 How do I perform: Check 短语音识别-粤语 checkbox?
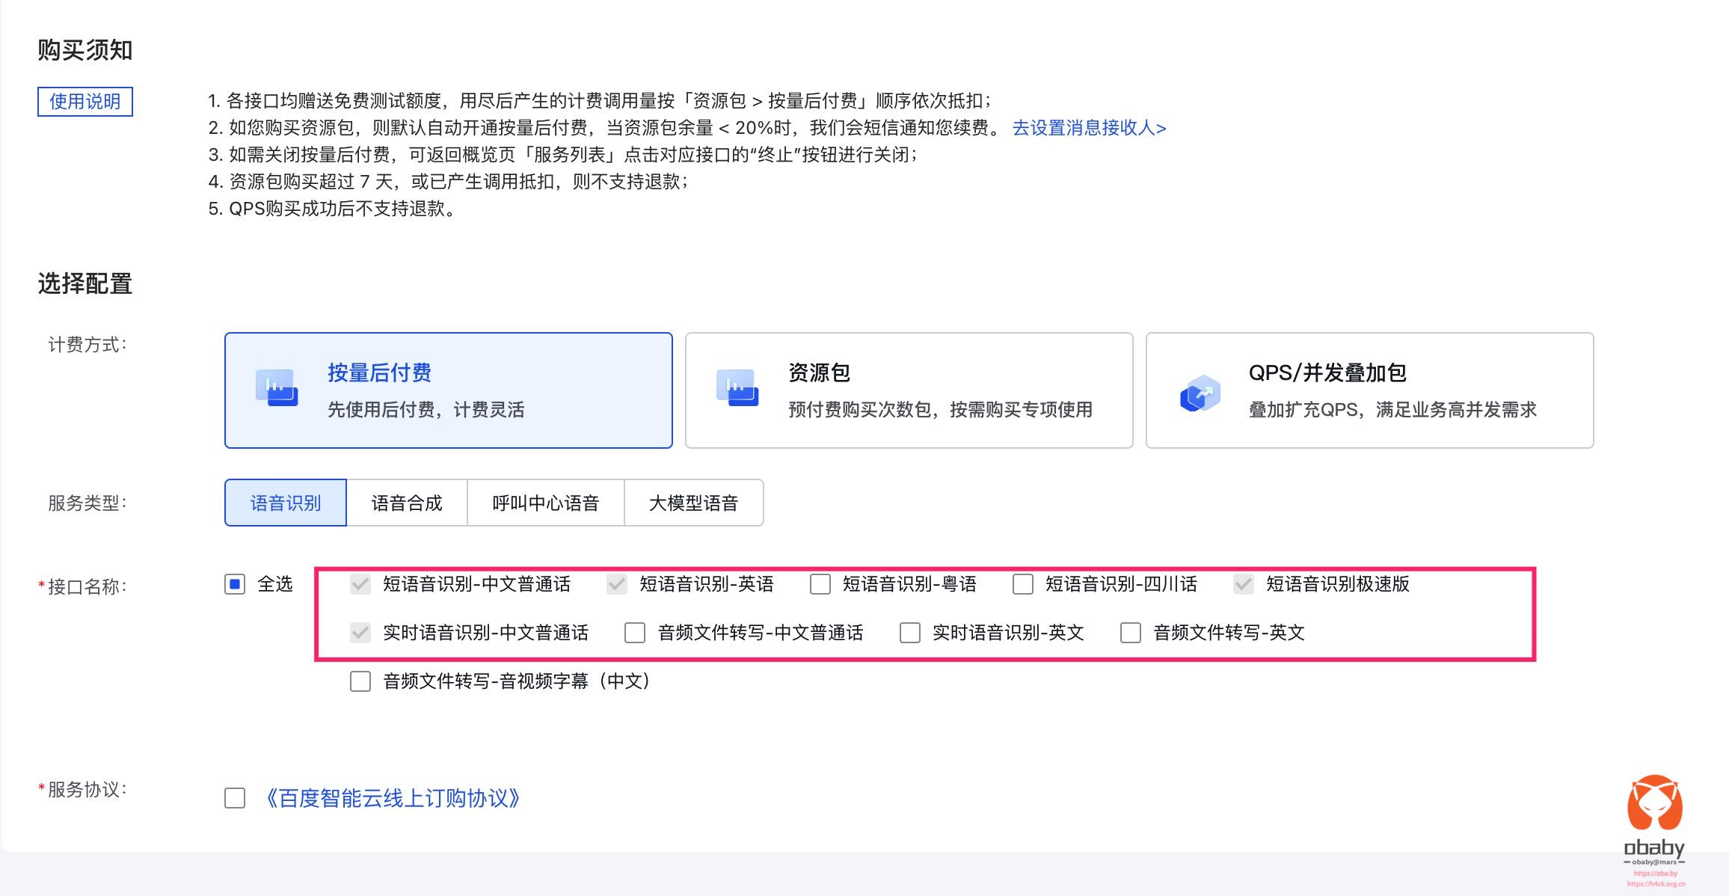click(x=820, y=584)
